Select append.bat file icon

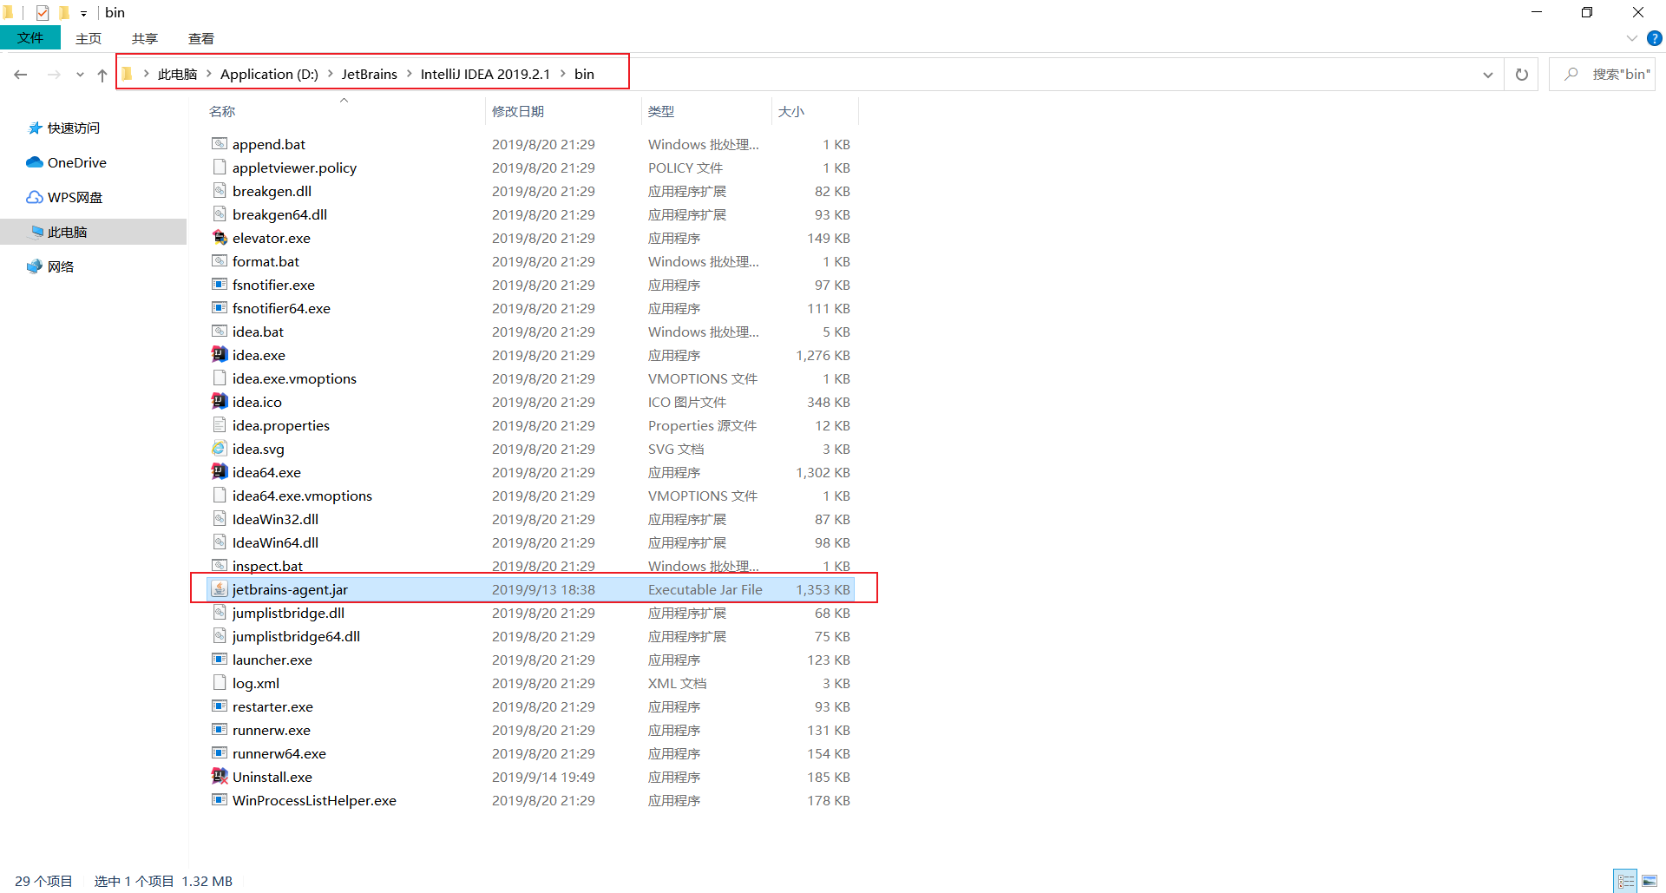pos(220,143)
